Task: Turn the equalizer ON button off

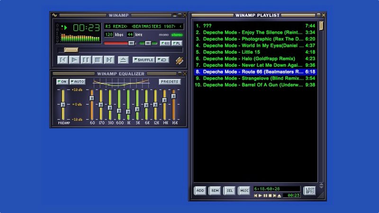Action: pos(63,81)
